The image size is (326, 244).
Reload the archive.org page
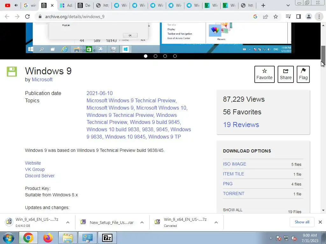pos(27,17)
